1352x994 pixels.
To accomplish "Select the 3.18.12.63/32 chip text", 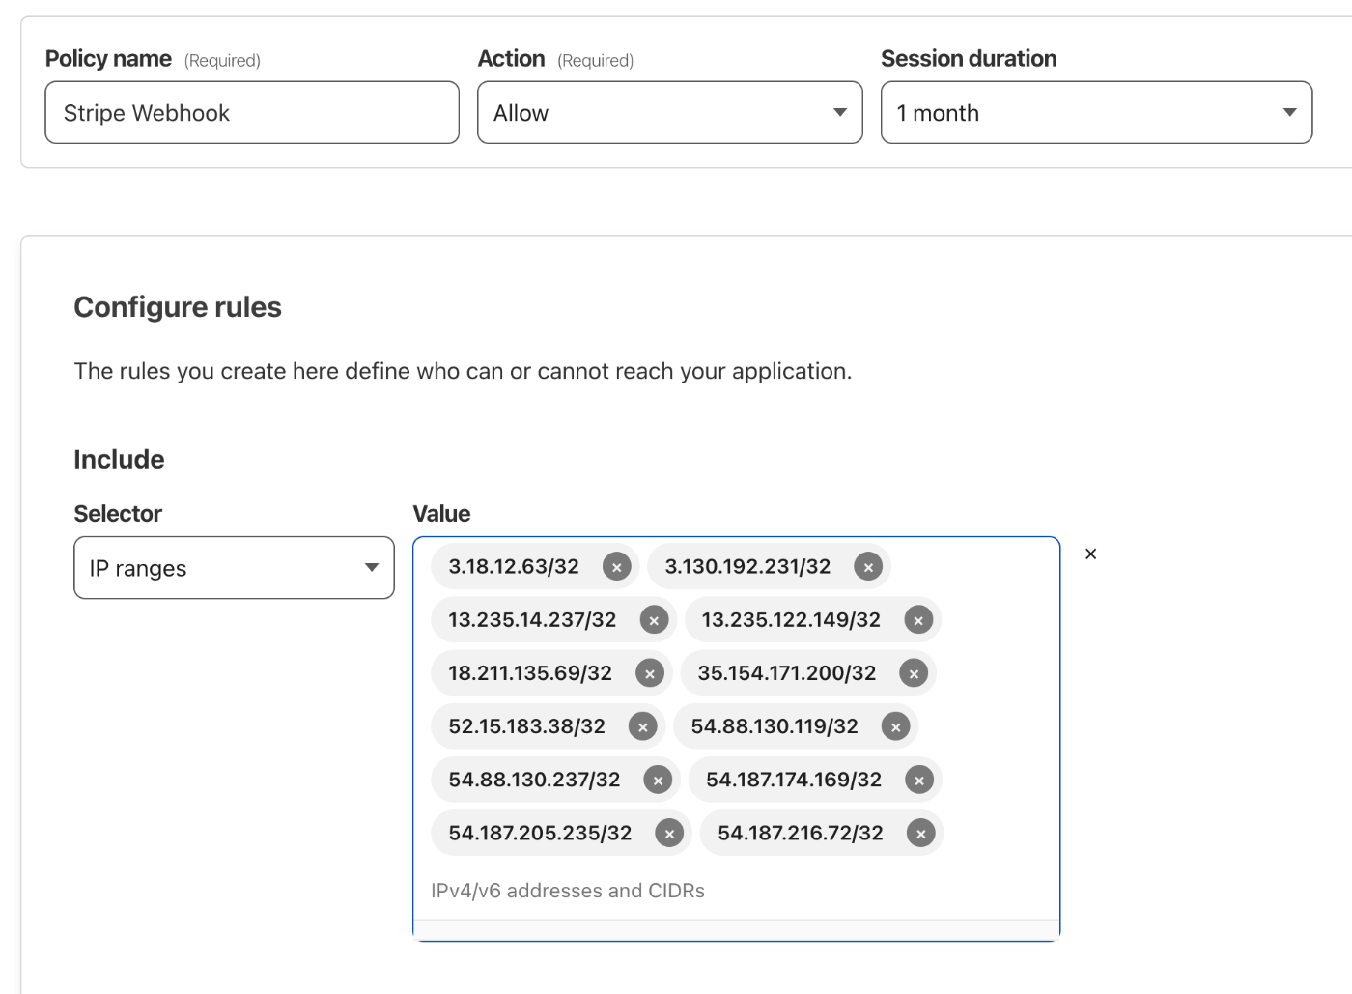I will tap(514, 566).
